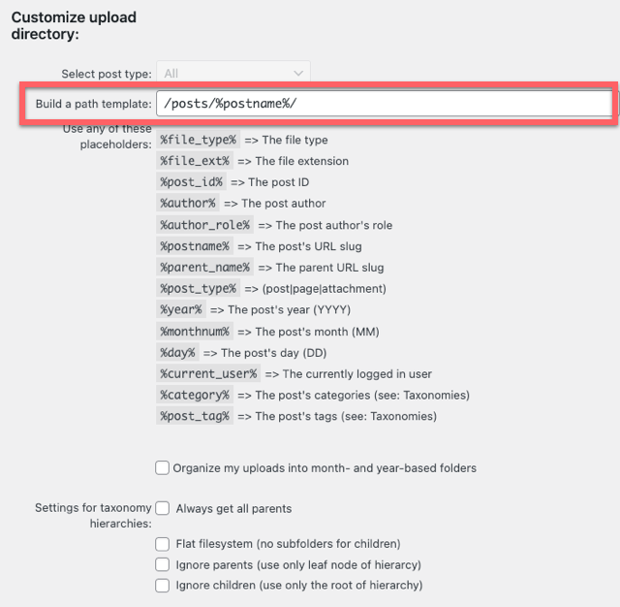Click the %author_role% placeholder code

(204, 225)
